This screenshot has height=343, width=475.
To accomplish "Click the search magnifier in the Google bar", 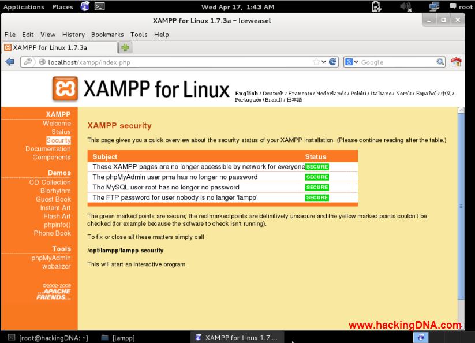I will tap(440, 62).
